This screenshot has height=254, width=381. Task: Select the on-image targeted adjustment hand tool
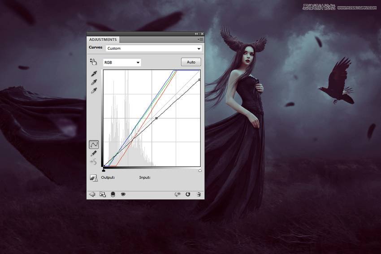(x=93, y=62)
